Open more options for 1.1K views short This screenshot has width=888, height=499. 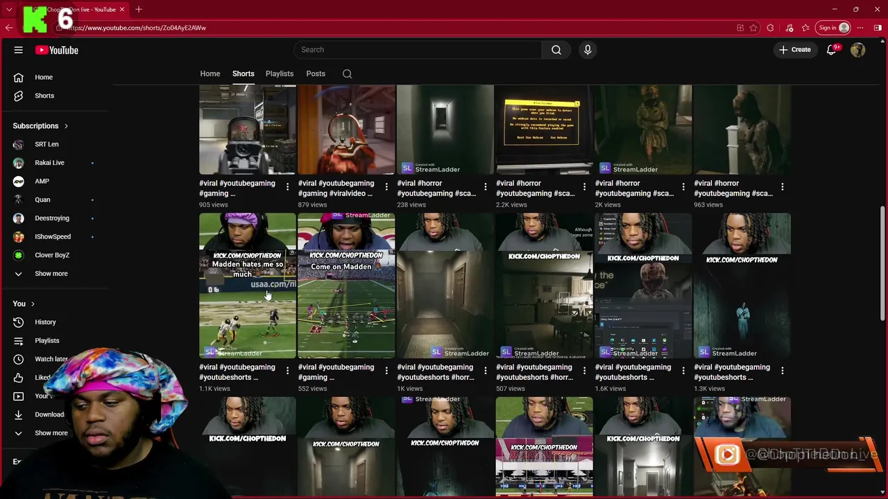287,371
